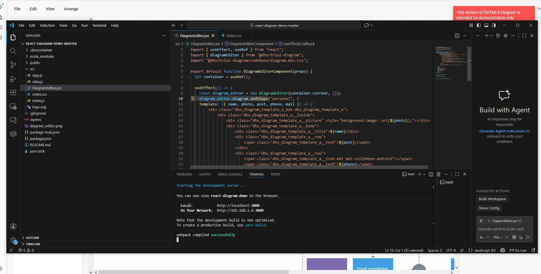Expand the node_modules folder
This screenshot has width=541, height=274.
pos(42,56)
